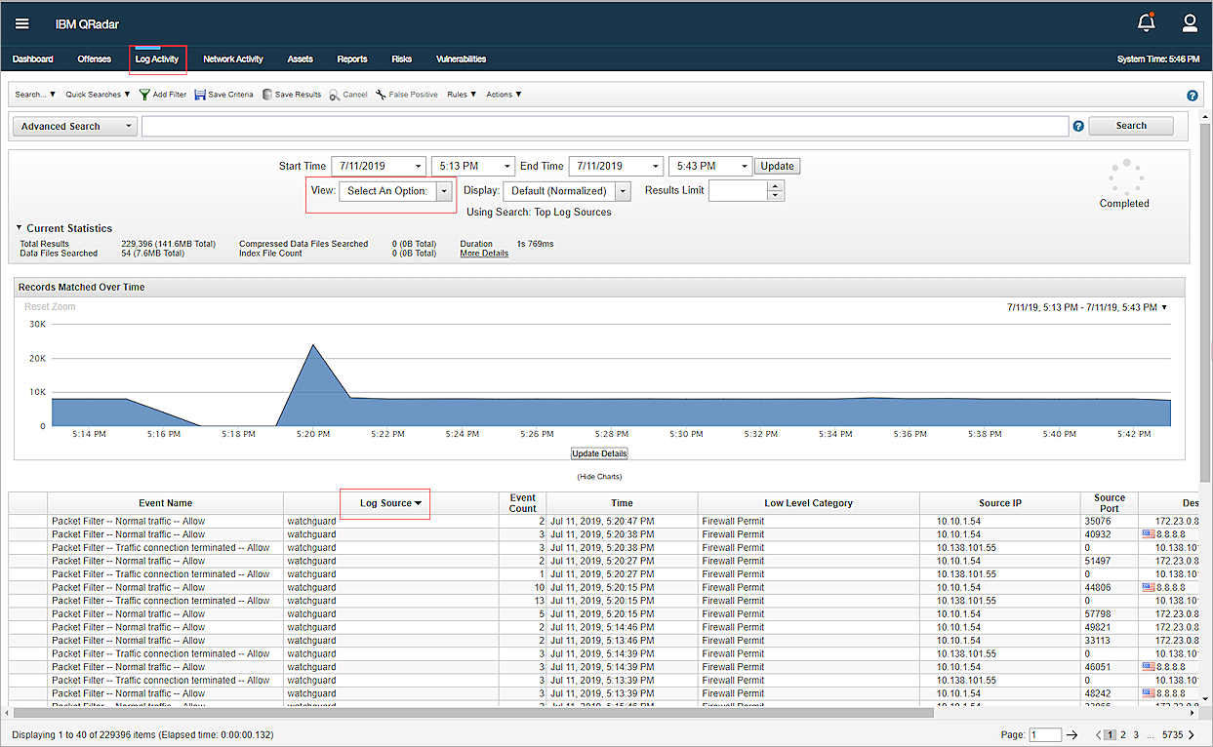This screenshot has width=1213, height=747.
Task: Click the Save Criteria disk icon
Action: tap(200, 95)
